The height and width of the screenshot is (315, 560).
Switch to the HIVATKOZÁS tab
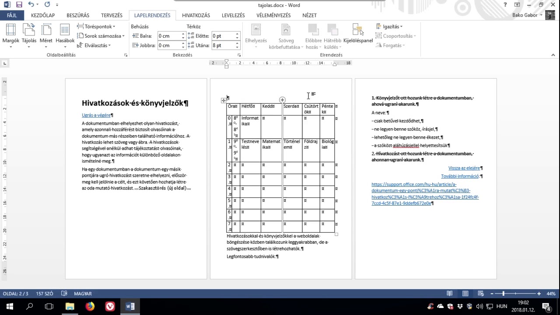click(196, 15)
